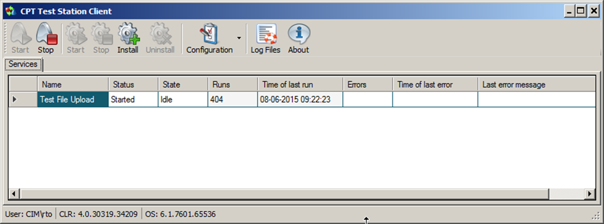Image resolution: width=604 pixels, height=224 pixels.
Task: Click the gear Stop service icon
Action: pos(101,39)
